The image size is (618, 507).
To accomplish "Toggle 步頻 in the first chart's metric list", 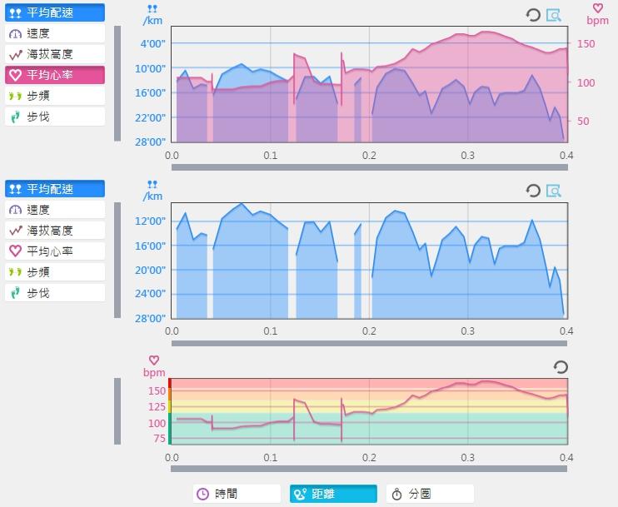I will [55, 96].
